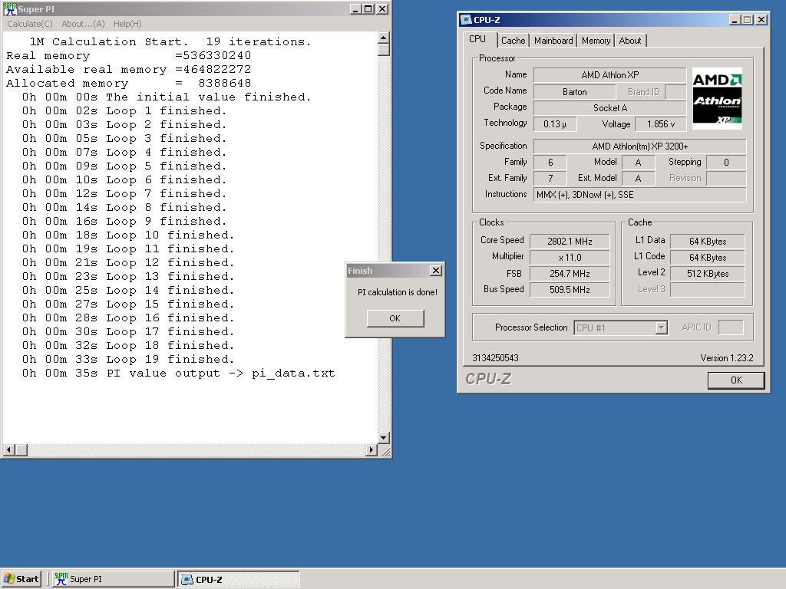Click the Package field showing Socket A
This screenshot has width=786, height=589.
tap(610, 108)
